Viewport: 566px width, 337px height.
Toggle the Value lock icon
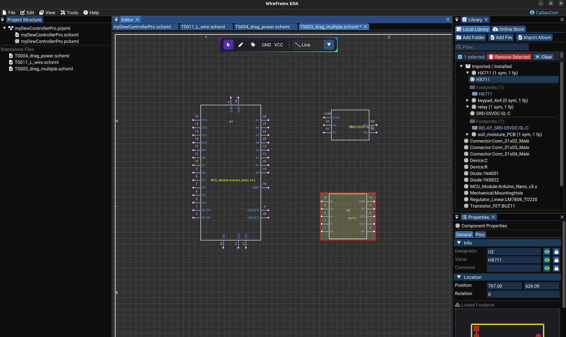556,260
